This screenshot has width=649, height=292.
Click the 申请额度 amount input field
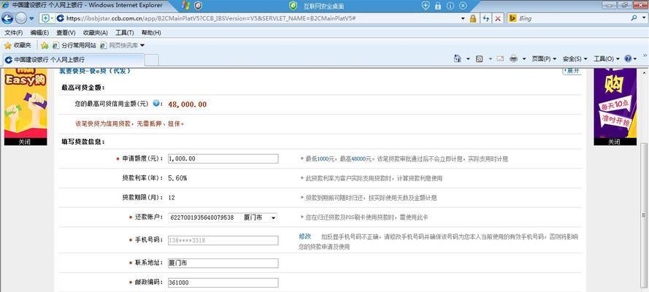pos(223,159)
